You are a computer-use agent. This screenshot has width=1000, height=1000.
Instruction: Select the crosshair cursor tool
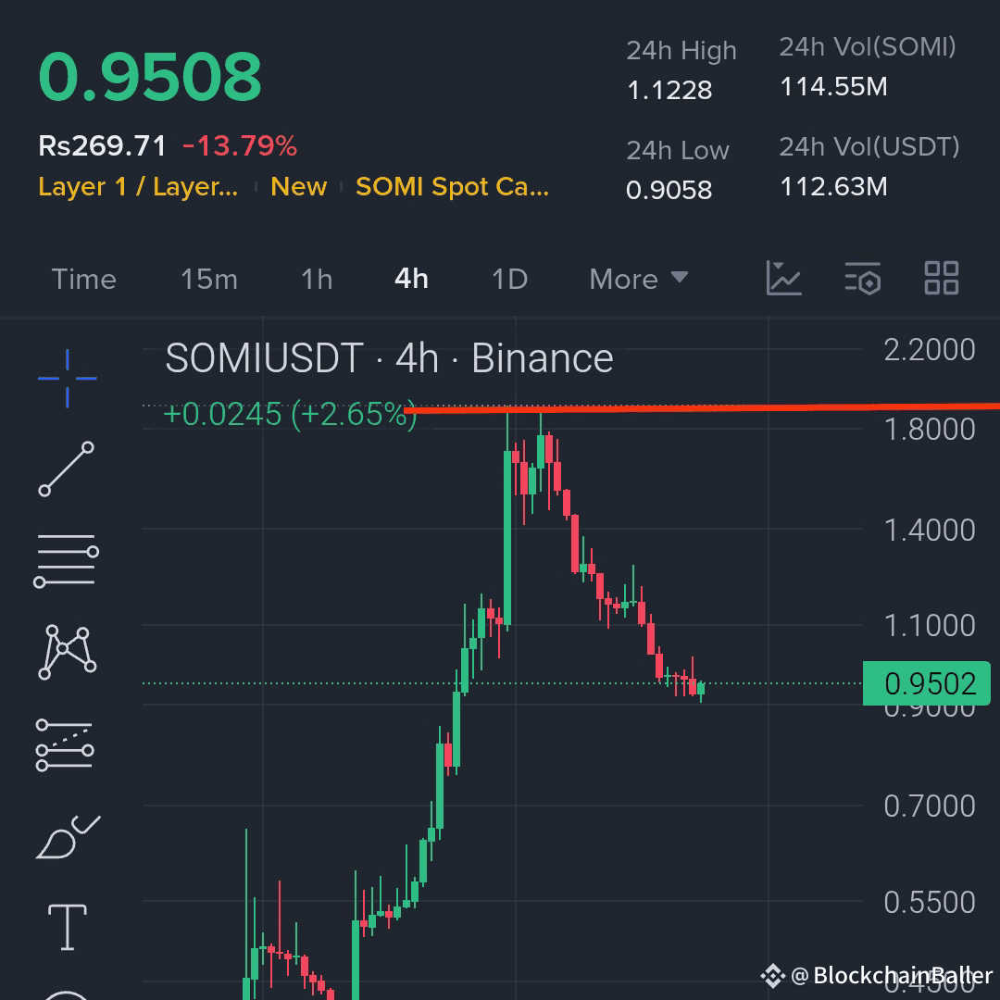click(x=67, y=378)
